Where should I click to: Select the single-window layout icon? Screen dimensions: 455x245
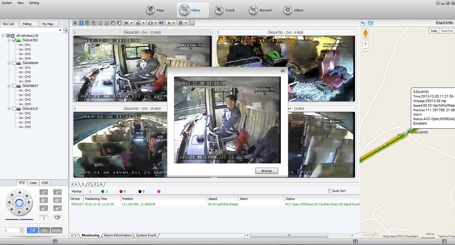(75, 23)
